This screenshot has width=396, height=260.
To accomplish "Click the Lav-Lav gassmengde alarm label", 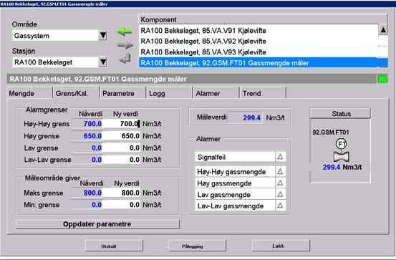I will (x=231, y=206).
